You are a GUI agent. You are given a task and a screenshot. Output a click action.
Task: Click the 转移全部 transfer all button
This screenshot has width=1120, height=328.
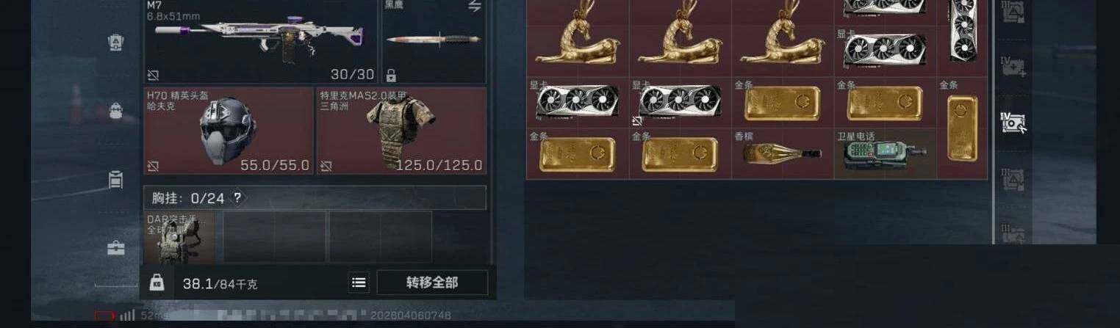(x=432, y=283)
